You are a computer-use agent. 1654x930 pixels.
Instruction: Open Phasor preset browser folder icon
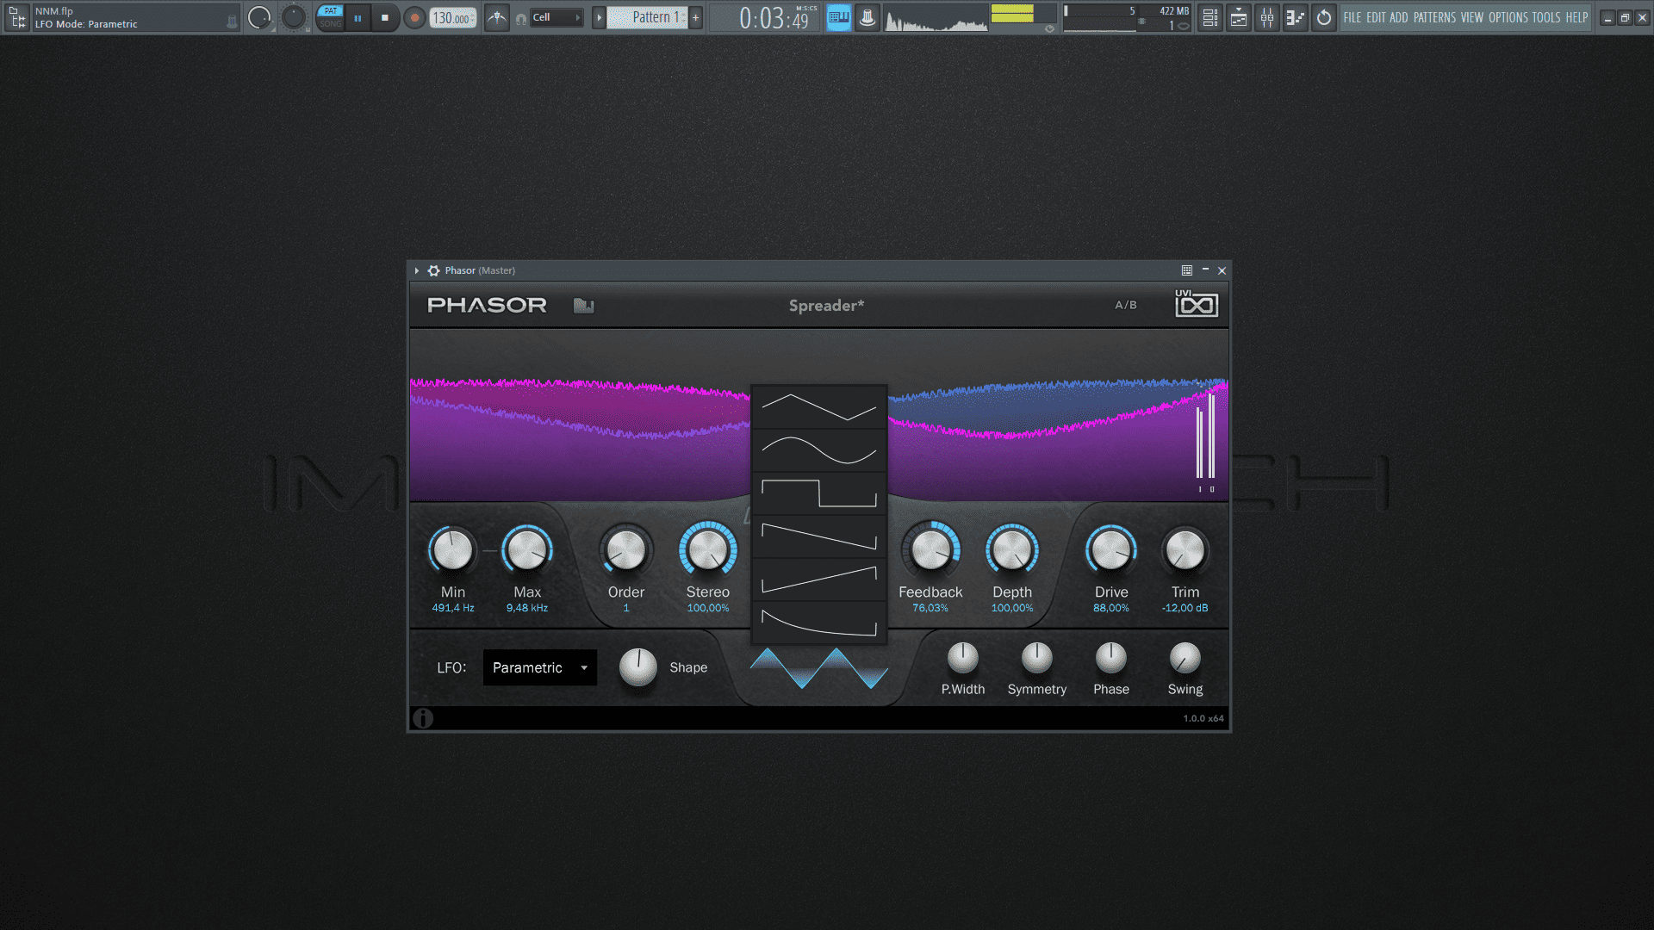pyautogui.click(x=583, y=306)
